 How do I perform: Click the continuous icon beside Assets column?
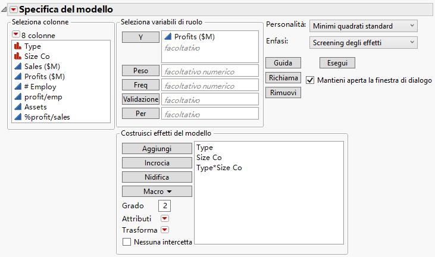[x=18, y=106]
